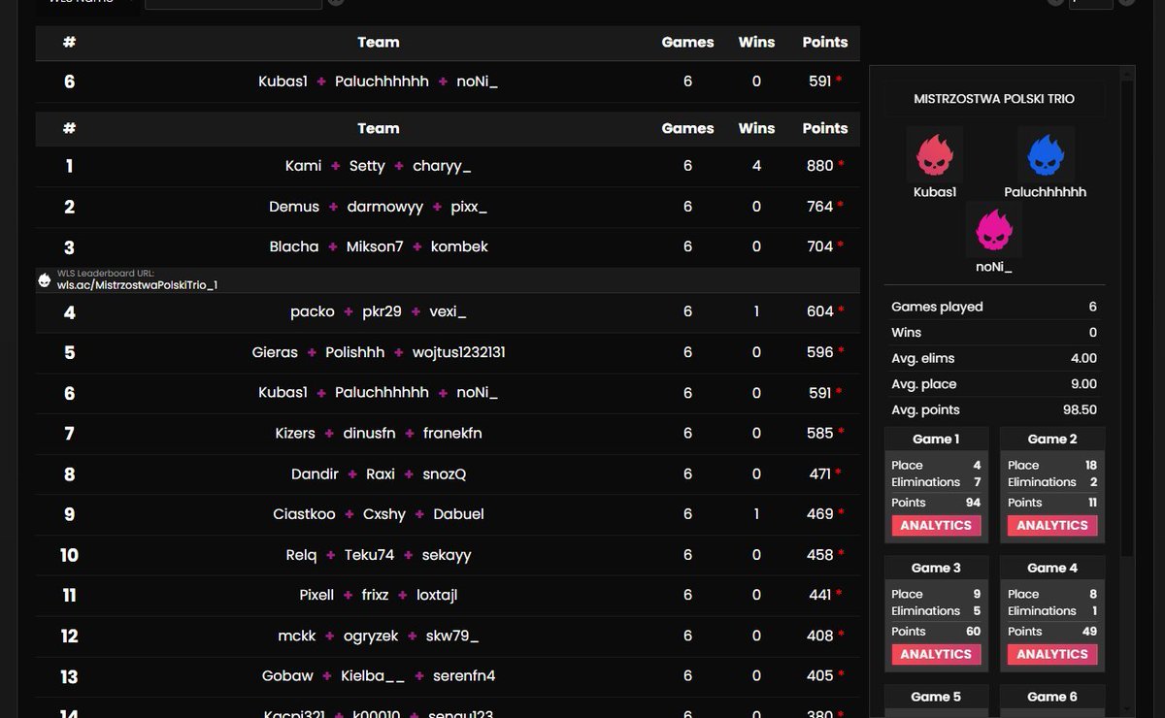Click the 469 points value
The height and width of the screenshot is (718, 1165).
(x=819, y=514)
